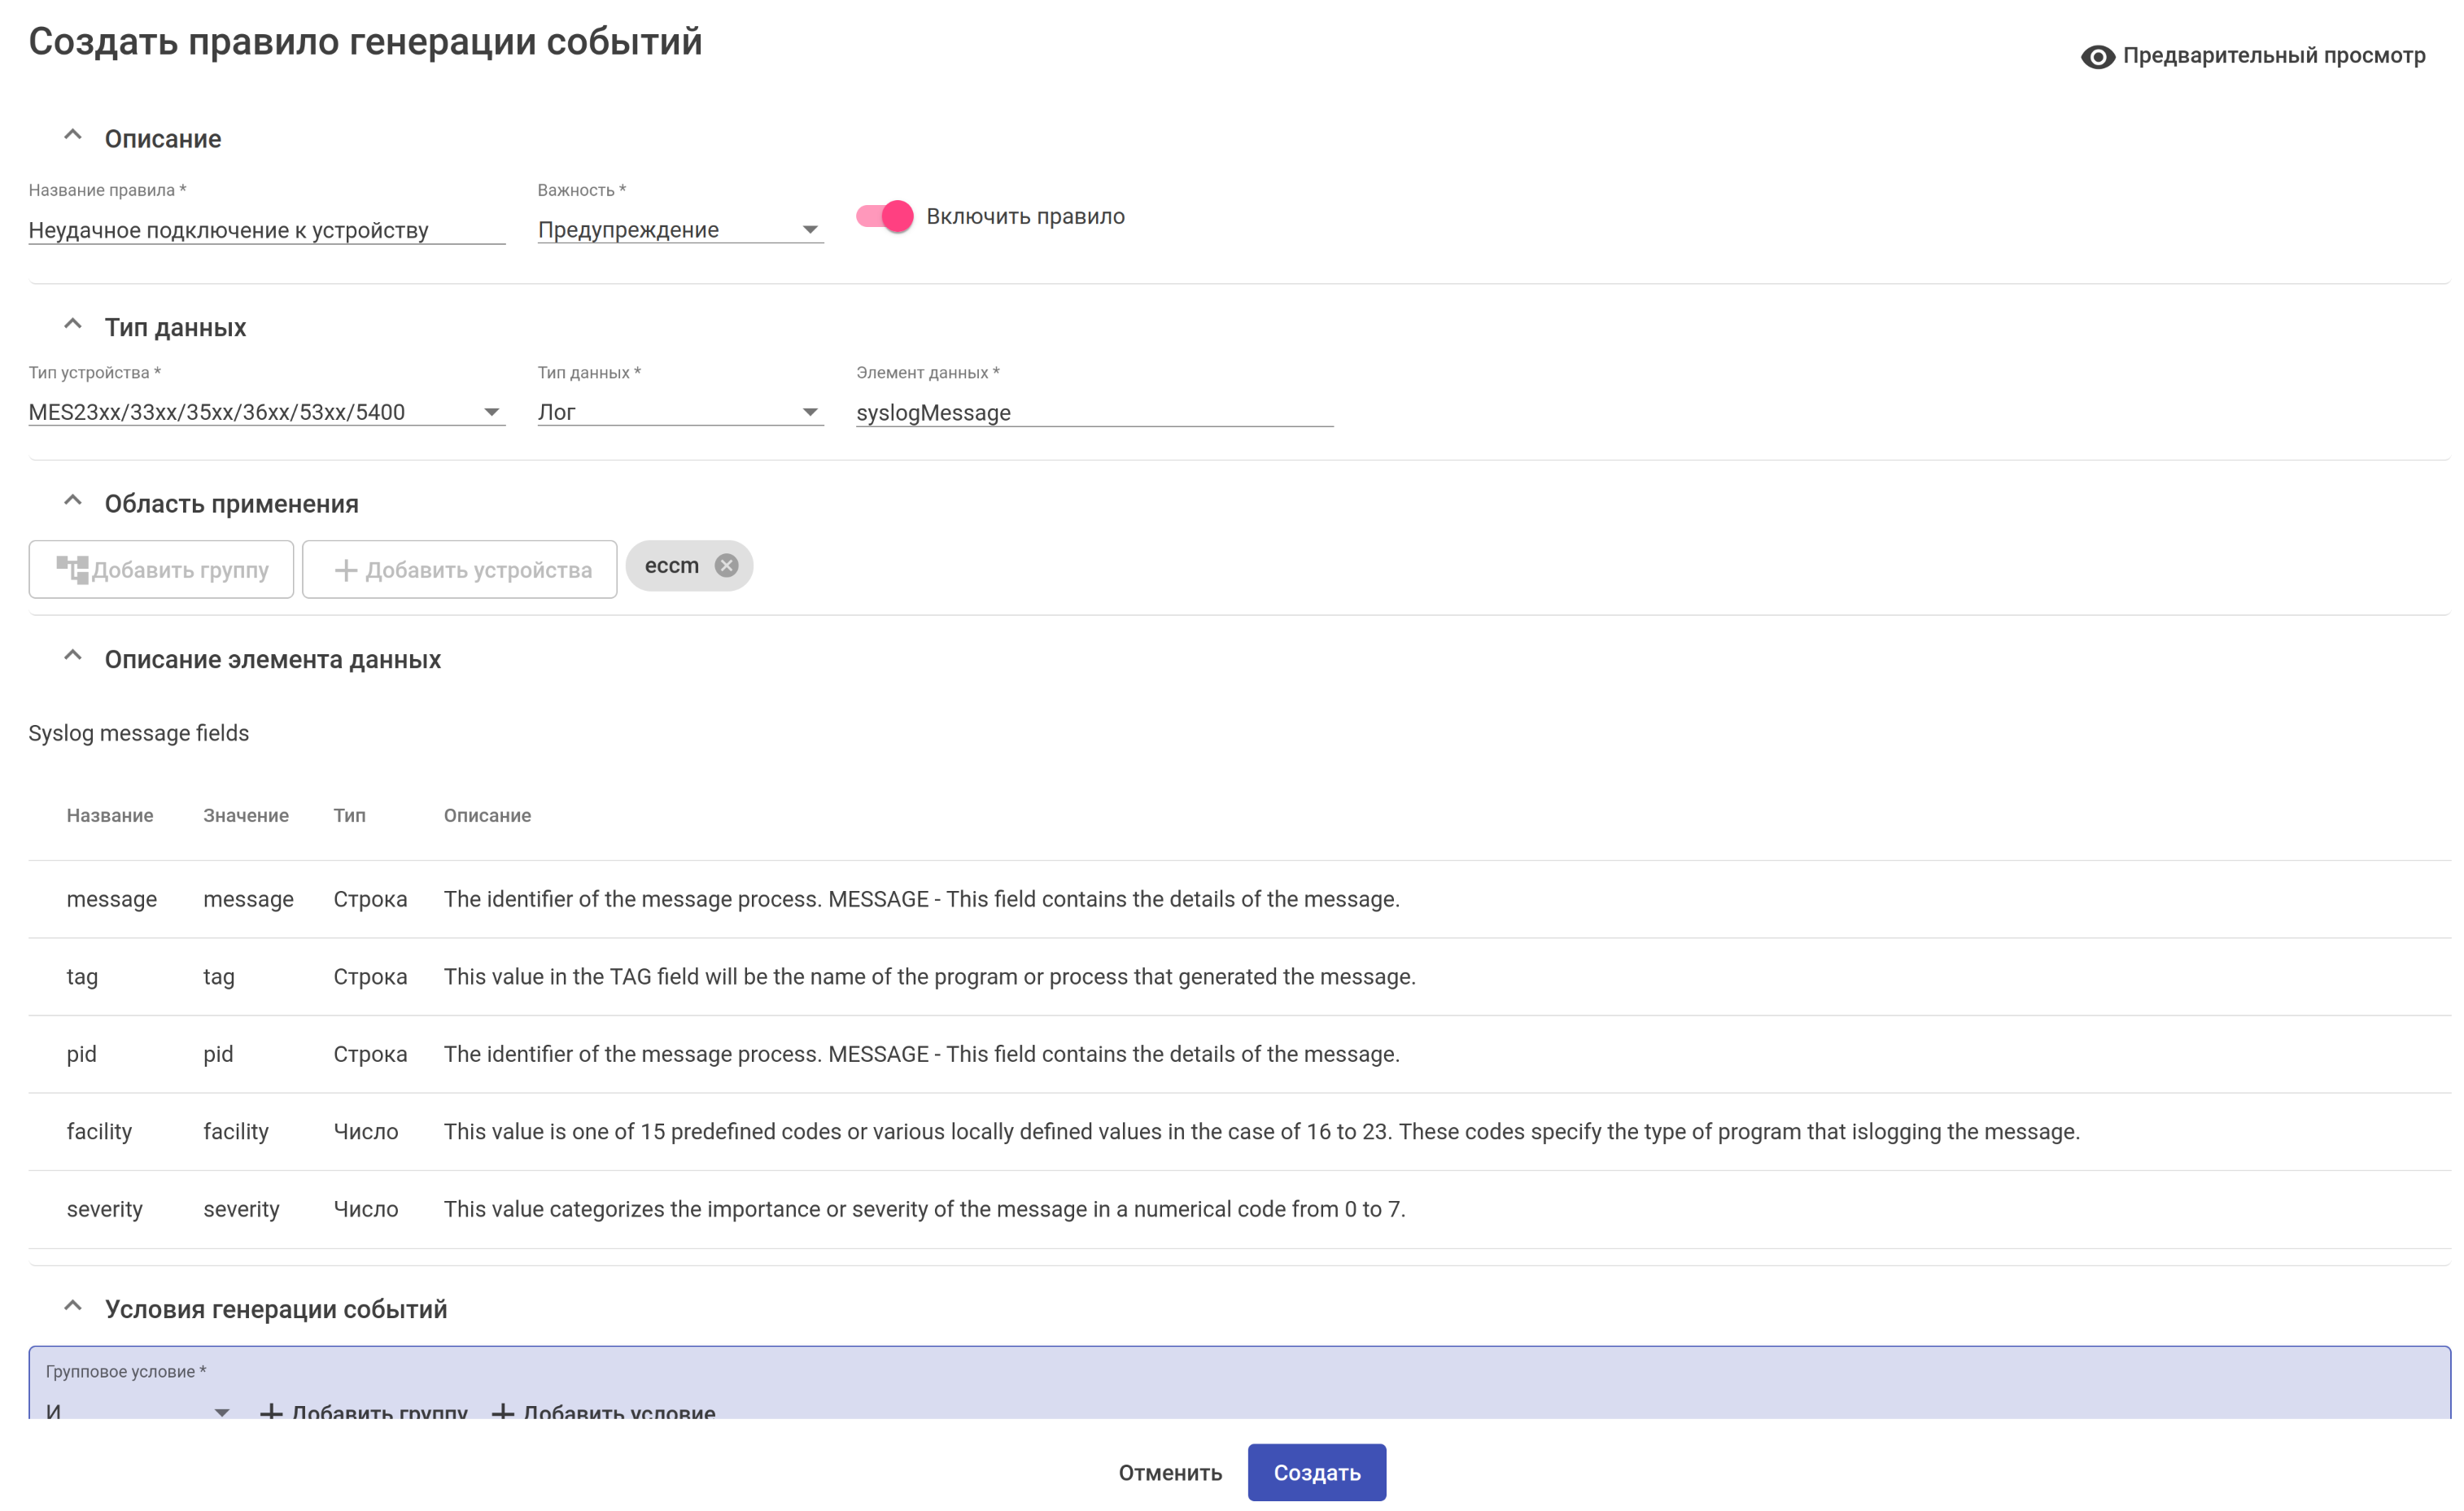Open the Тип данных Лог dropdown
2464x1511 pixels.
[x=680, y=412]
